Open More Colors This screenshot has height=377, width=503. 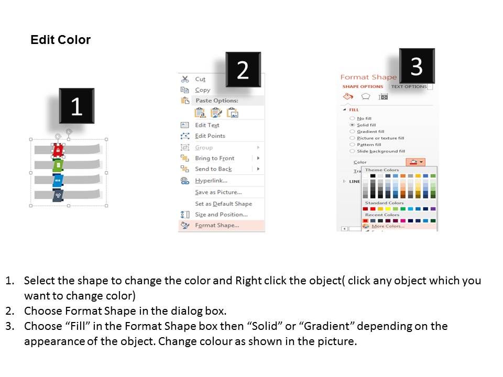[x=387, y=226]
